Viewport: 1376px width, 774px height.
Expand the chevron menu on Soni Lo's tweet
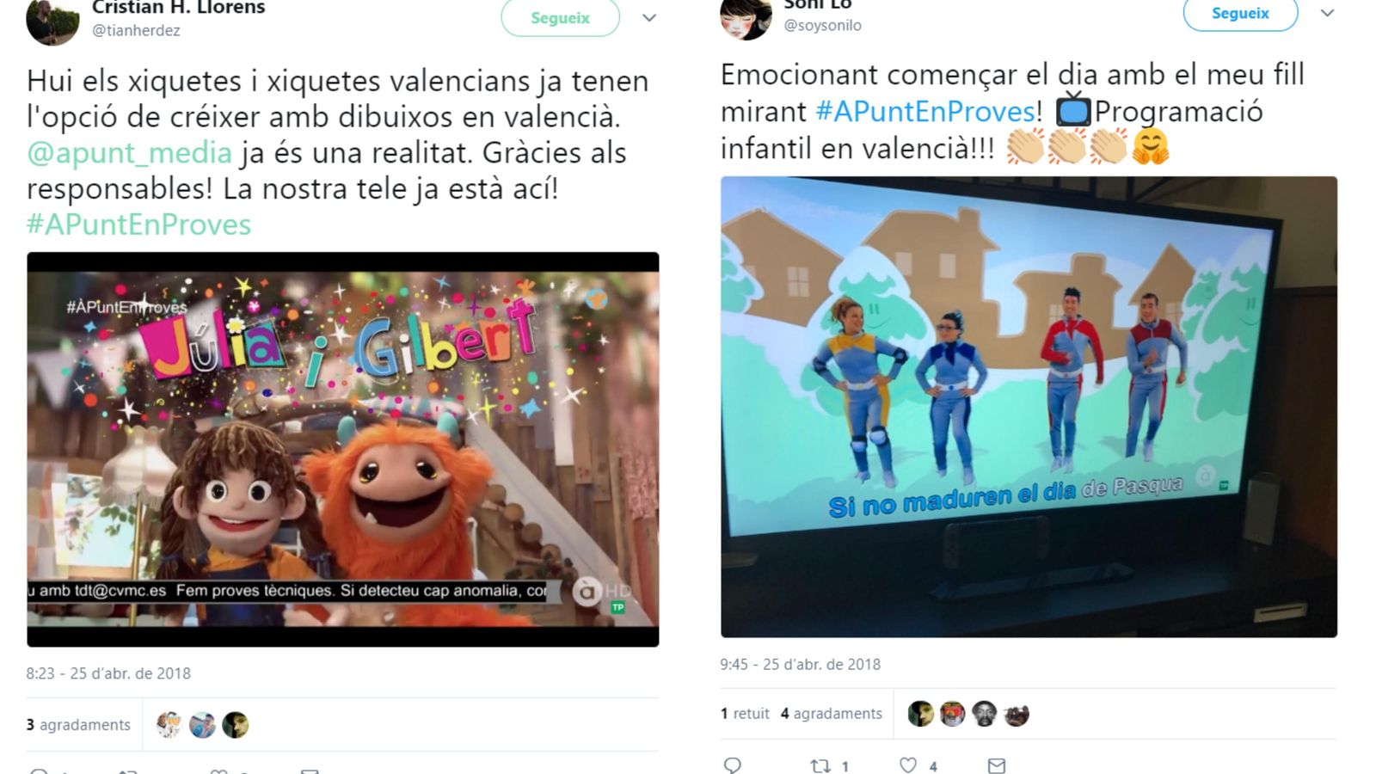[x=1327, y=13]
